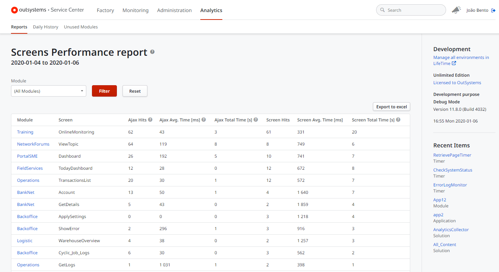Image resolution: width=499 pixels, height=272 pixels.
Task: Click the OutSystems logo icon
Action: pyautogui.click(x=15, y=10)
